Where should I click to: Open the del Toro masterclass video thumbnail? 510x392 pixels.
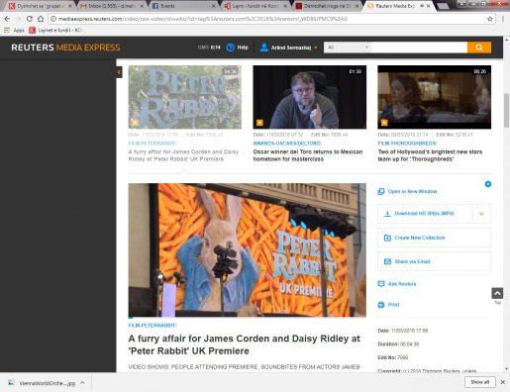pos(309,97)
